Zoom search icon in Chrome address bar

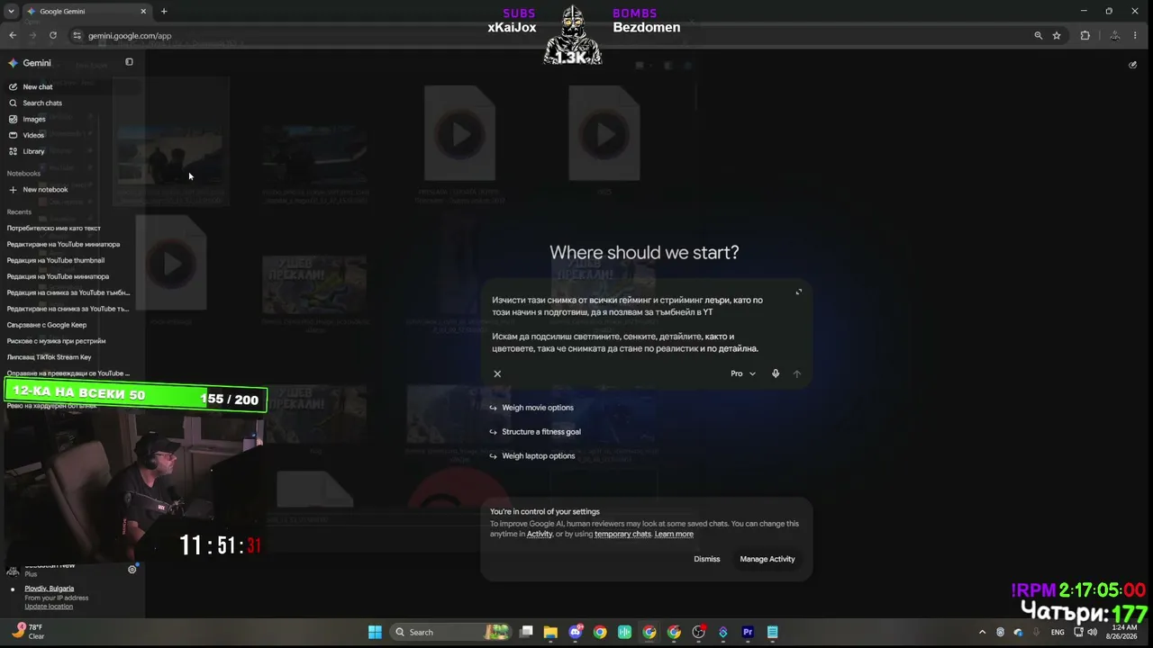[x=1039, y=36]
